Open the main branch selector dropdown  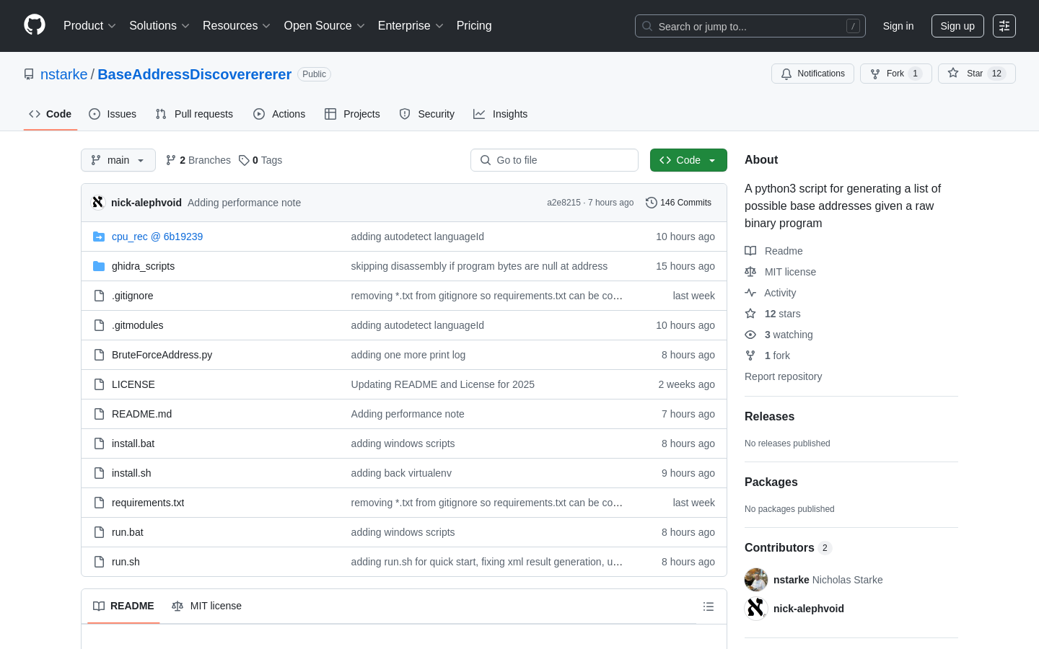(118, 160)
